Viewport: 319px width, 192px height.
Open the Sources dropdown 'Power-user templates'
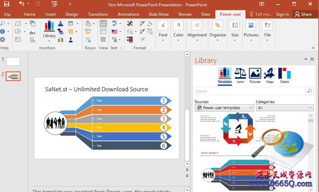[224, 108]
